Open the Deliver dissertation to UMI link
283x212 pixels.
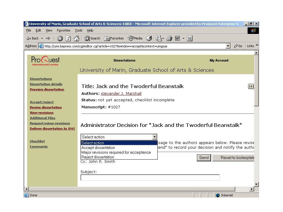click(x=52, y=129)
